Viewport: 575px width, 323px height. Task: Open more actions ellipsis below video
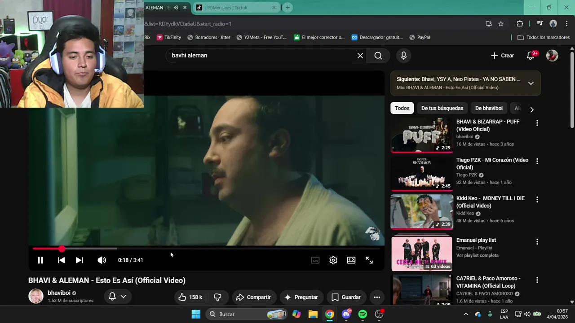pyautogui.click(x=377, y=297)
